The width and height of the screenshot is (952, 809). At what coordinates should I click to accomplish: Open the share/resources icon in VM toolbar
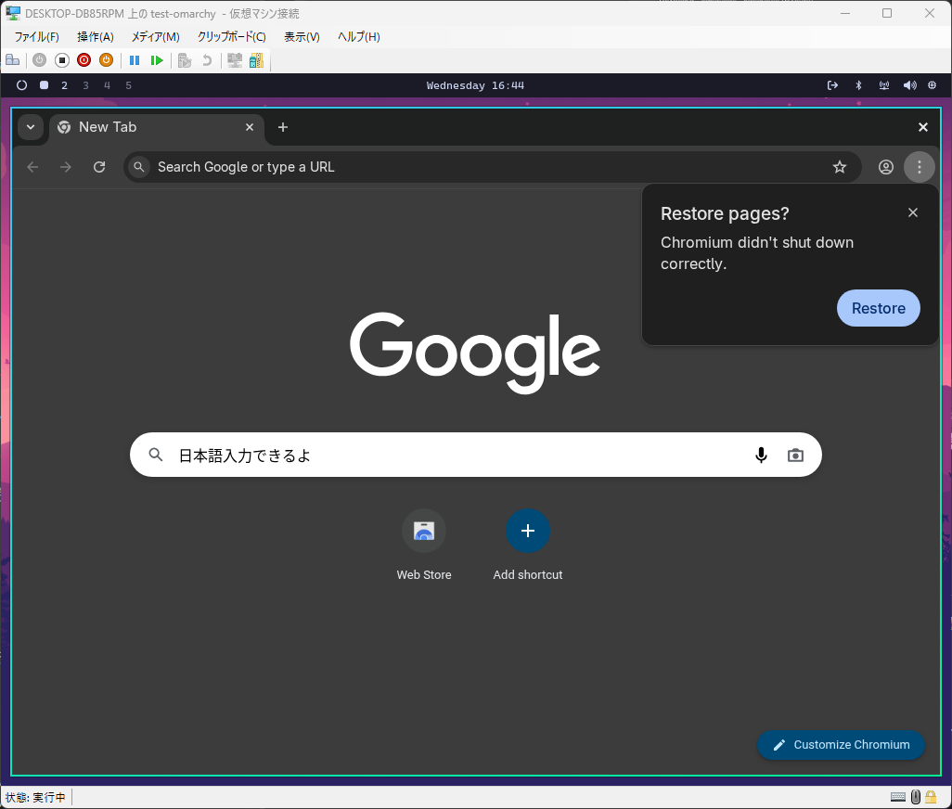[256, 60]
